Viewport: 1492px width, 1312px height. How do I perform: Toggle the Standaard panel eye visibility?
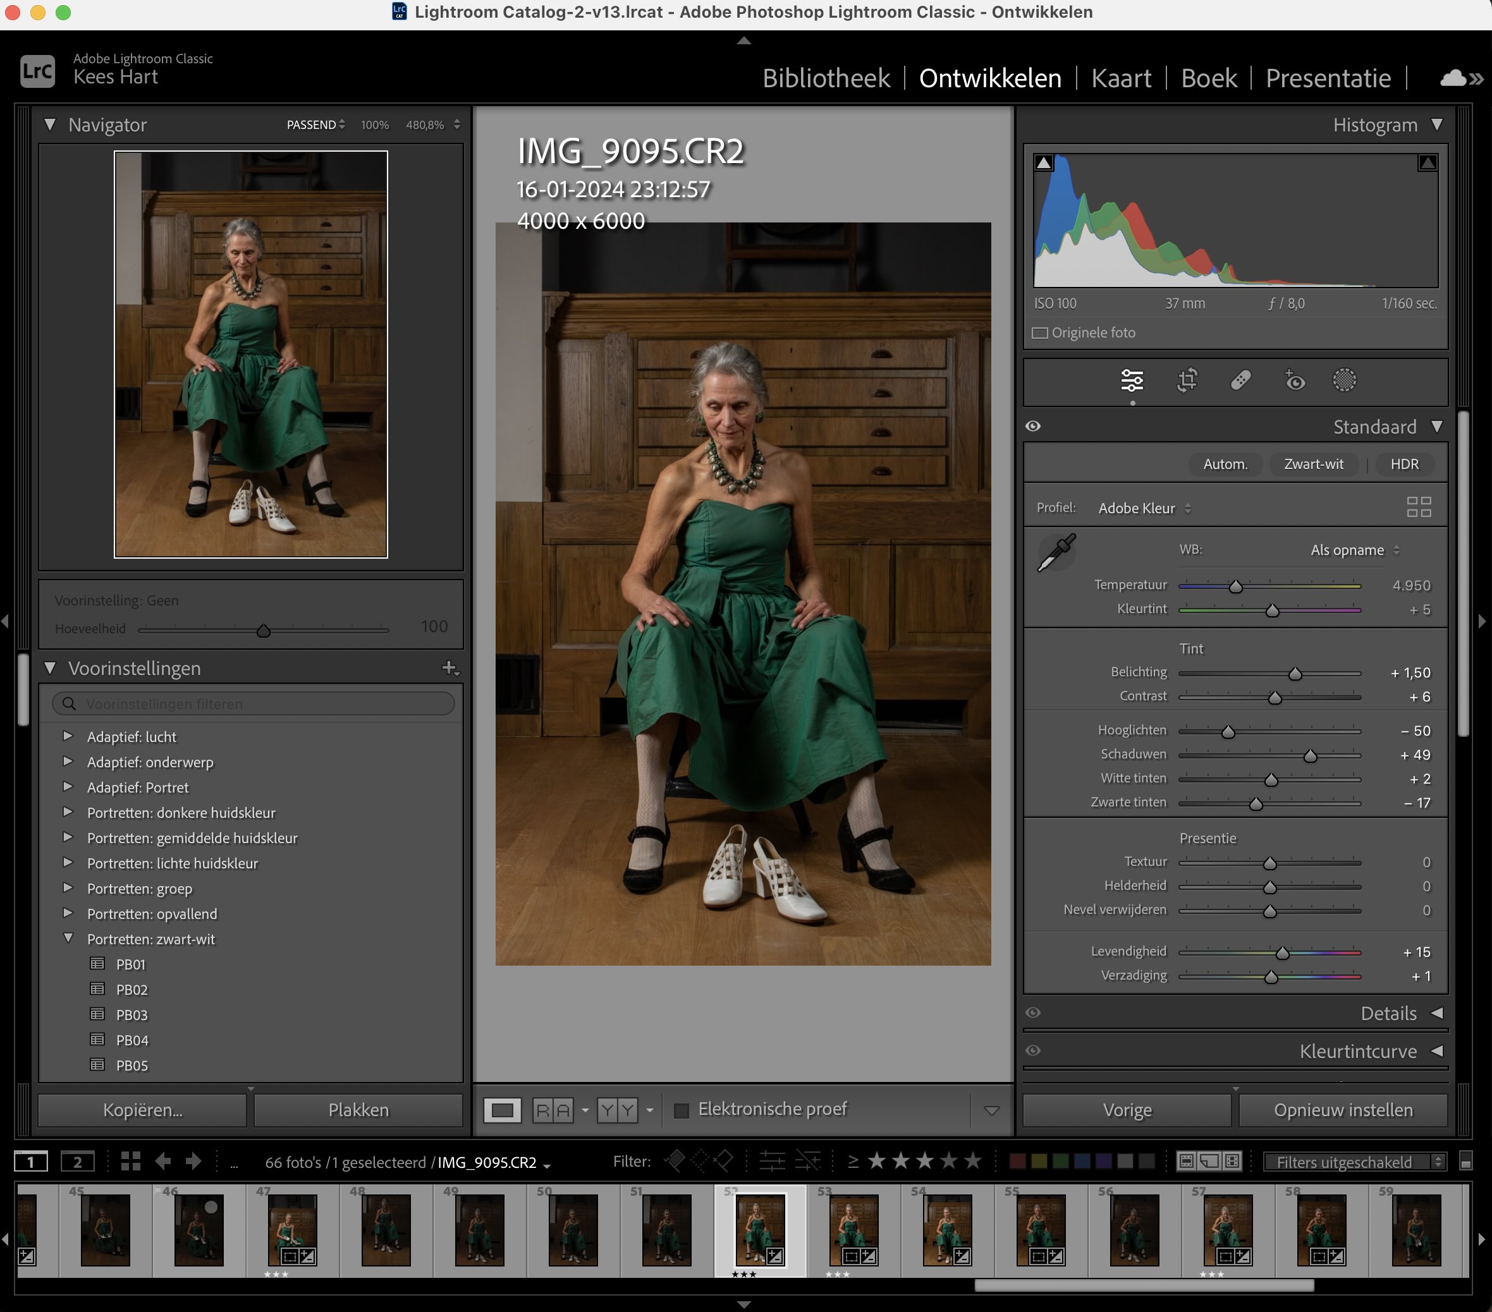coord(1033,426)
